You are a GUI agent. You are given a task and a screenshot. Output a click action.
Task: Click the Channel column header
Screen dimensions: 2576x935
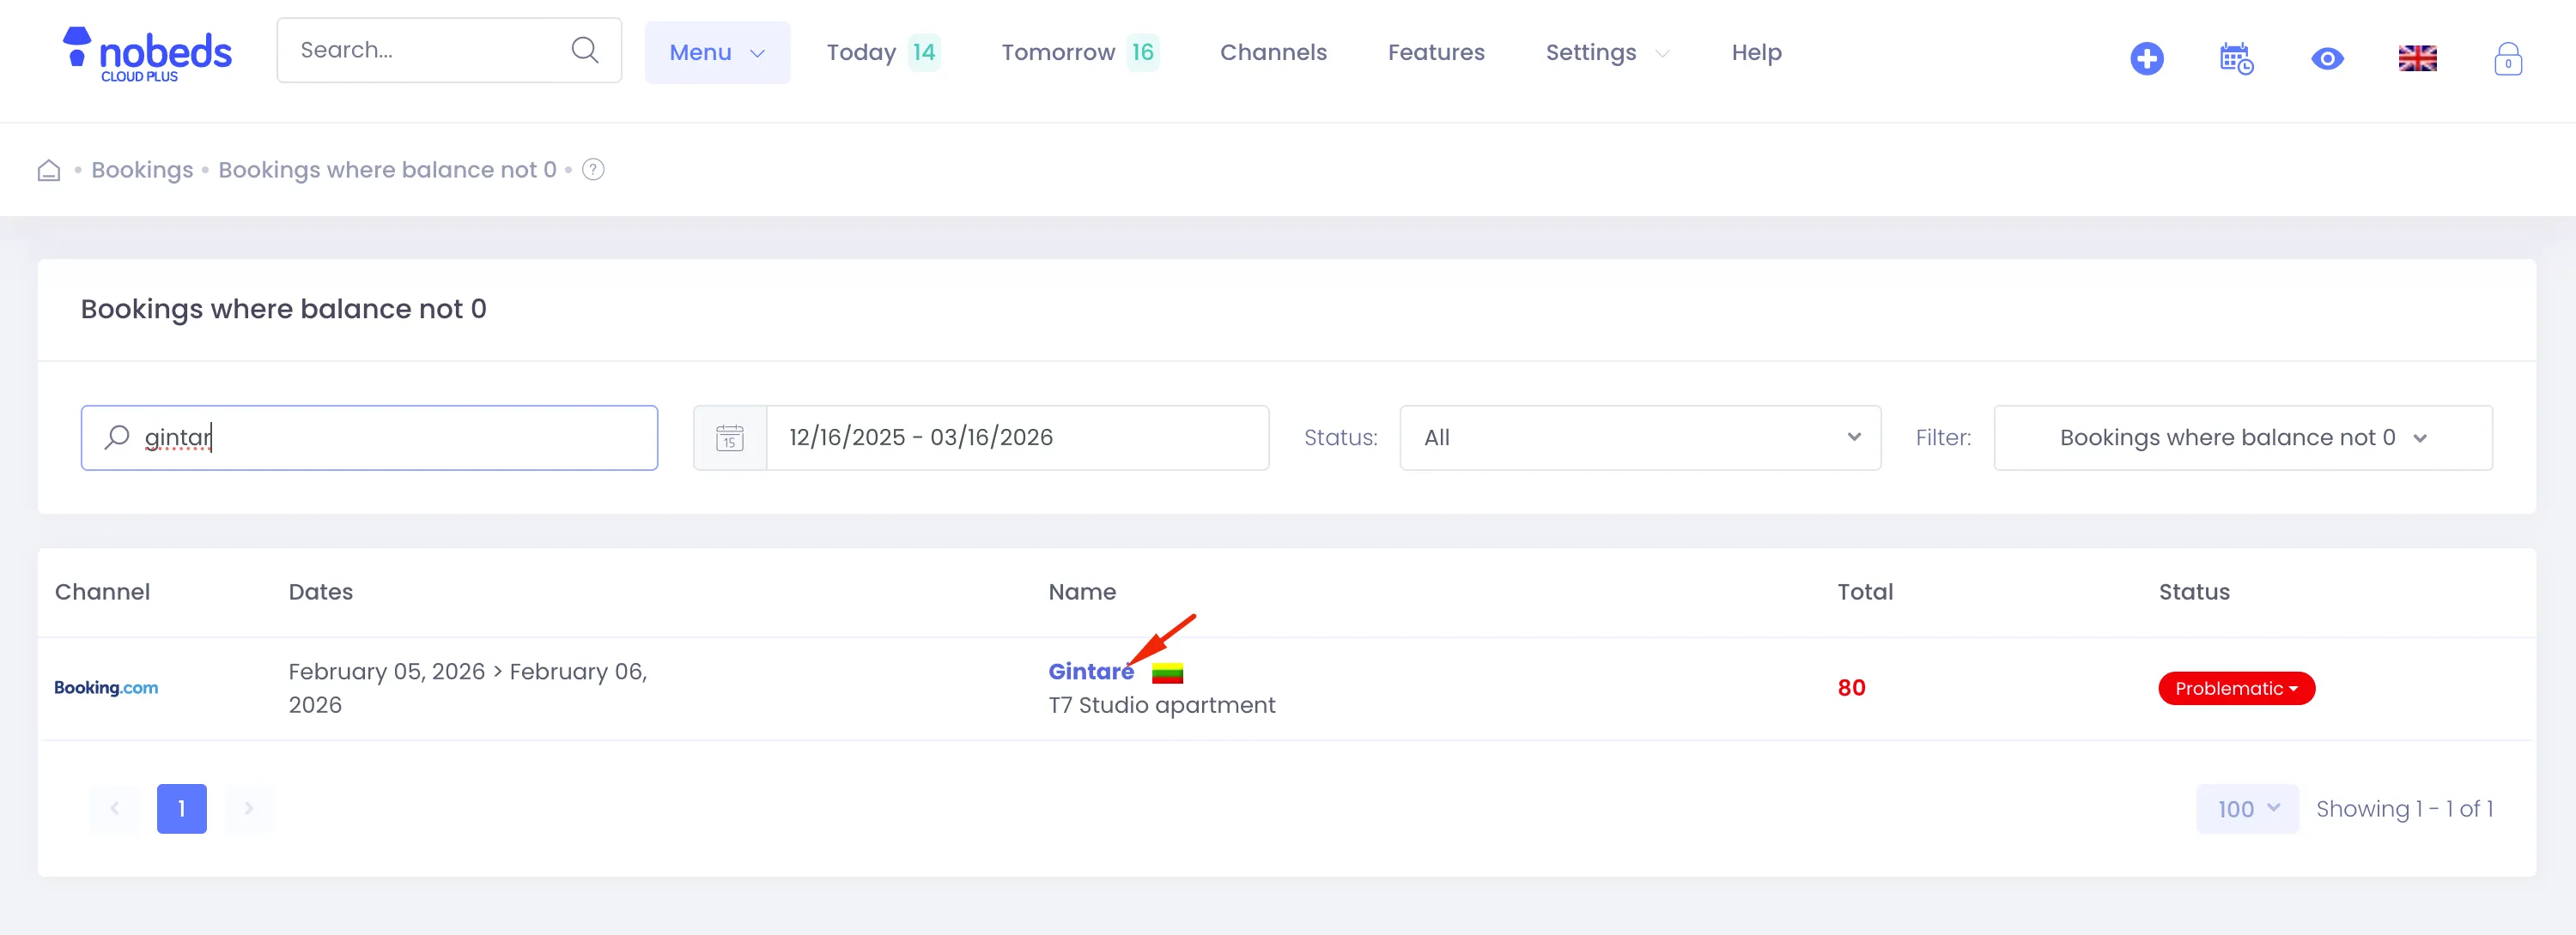point(102,593)
